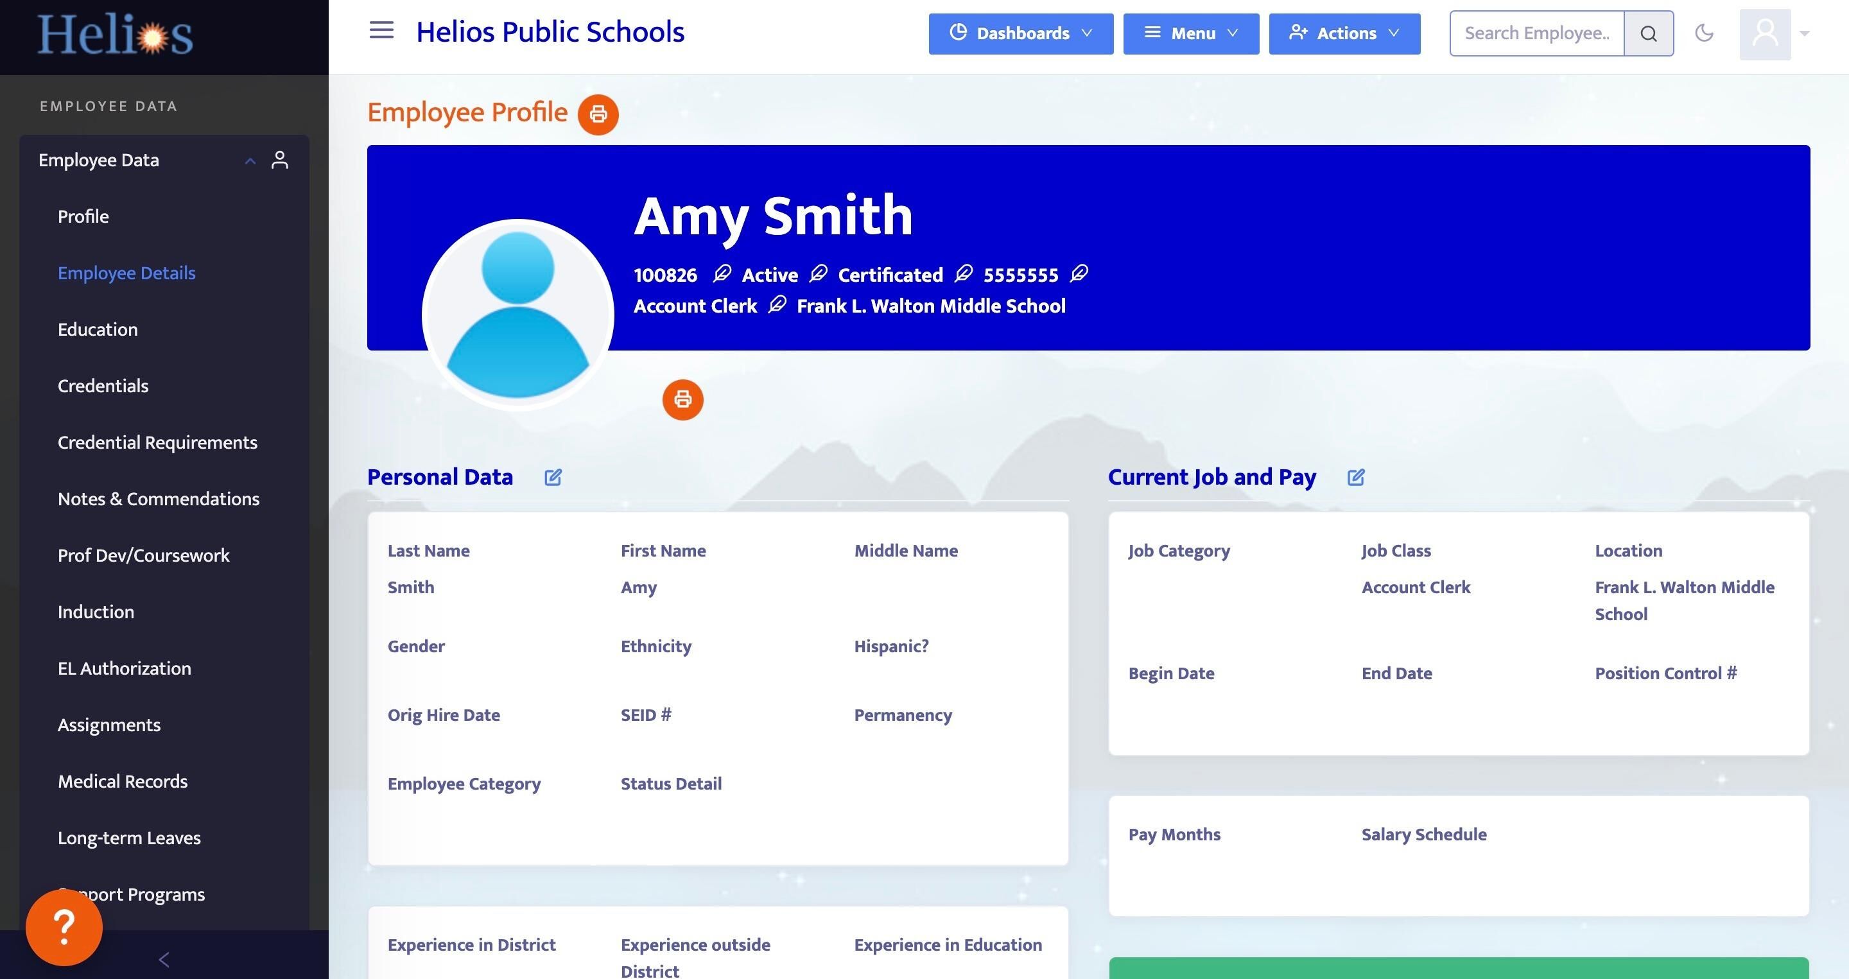Toggle the sidebar with the hamburger icon
Image resolution: width=1849 pixels, height=979 pixels.
[381, 30]
